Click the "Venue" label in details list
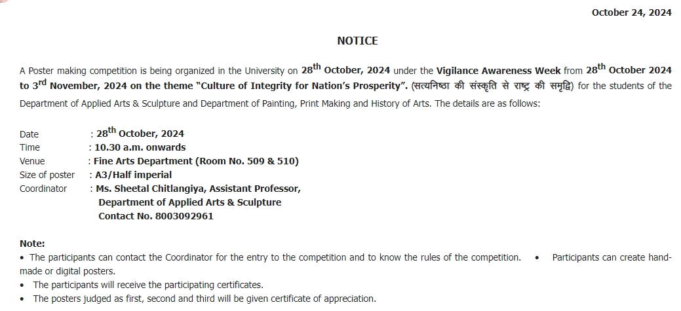This screenshot has width=681, height=311. point(32,161)
